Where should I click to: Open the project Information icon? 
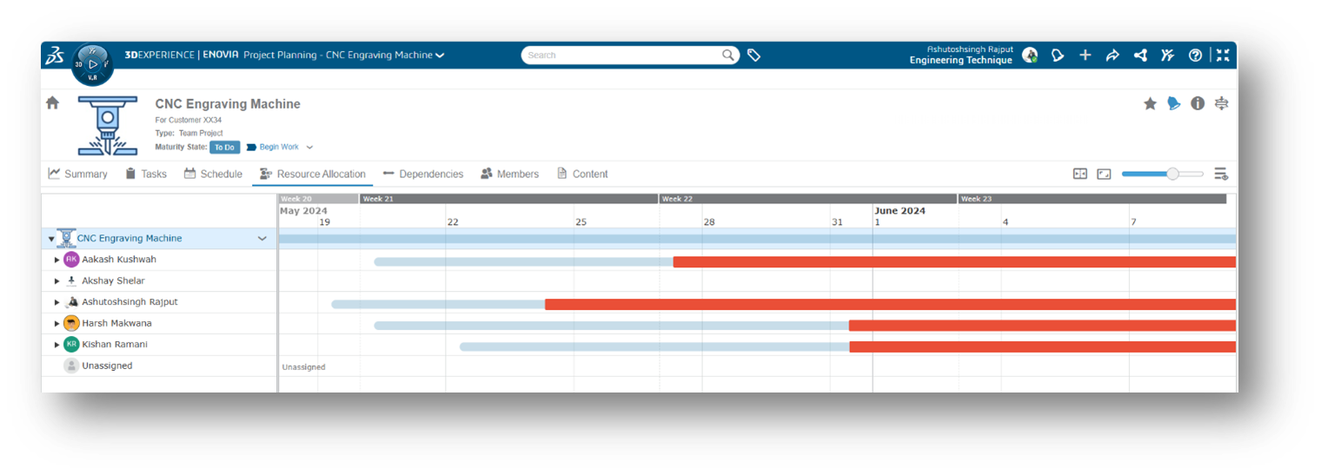[1198, 103]
